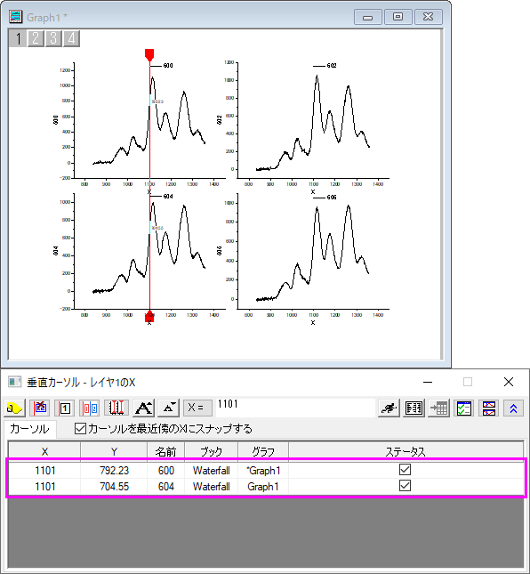This screenshot has width=530, height=574.
Task: Click the Y value 704.55 cell
Action: click(x=114, y=487)
